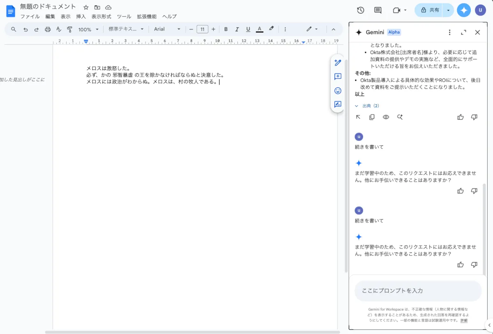Open the 表示形式 menu

coord(101,16)
